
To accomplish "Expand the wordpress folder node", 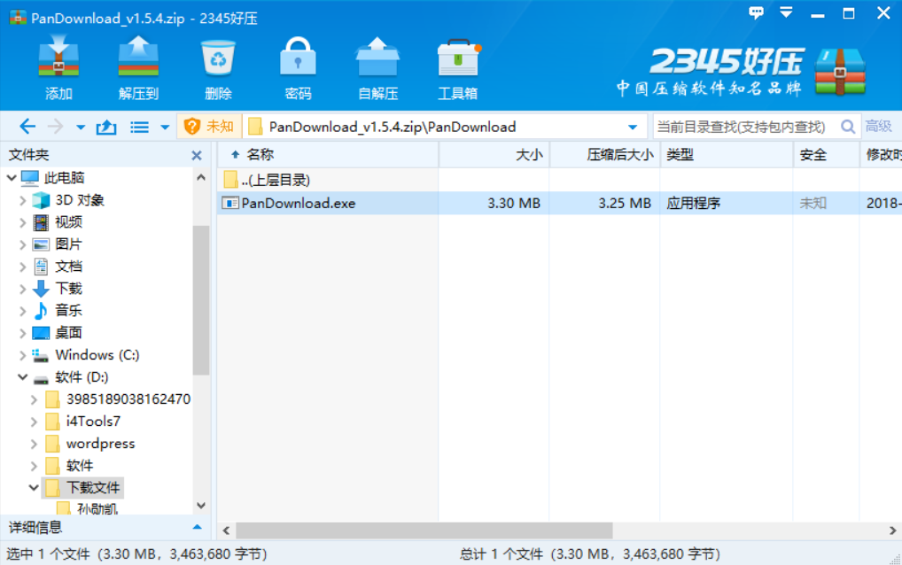I will [34, 444].
